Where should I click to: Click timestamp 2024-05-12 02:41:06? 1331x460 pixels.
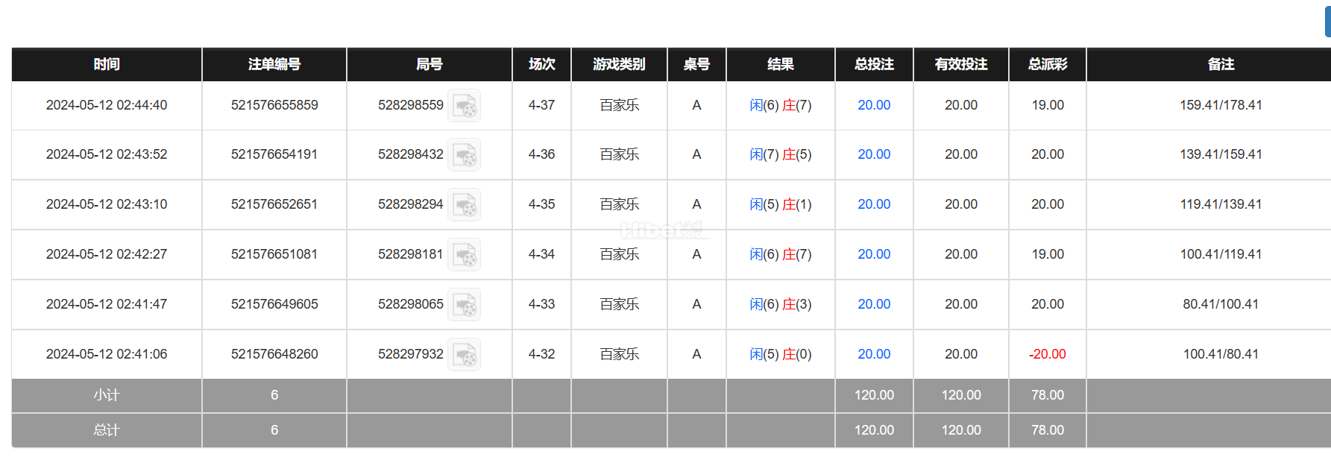click(x=107, y=354)
